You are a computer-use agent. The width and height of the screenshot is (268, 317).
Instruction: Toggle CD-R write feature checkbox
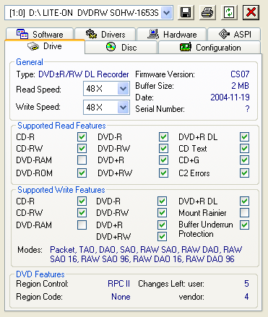(82, 201)
